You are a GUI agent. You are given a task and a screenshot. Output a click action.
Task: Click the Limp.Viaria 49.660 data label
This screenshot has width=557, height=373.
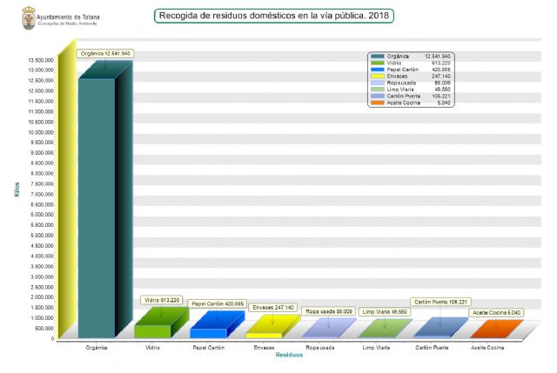[384, 310]
